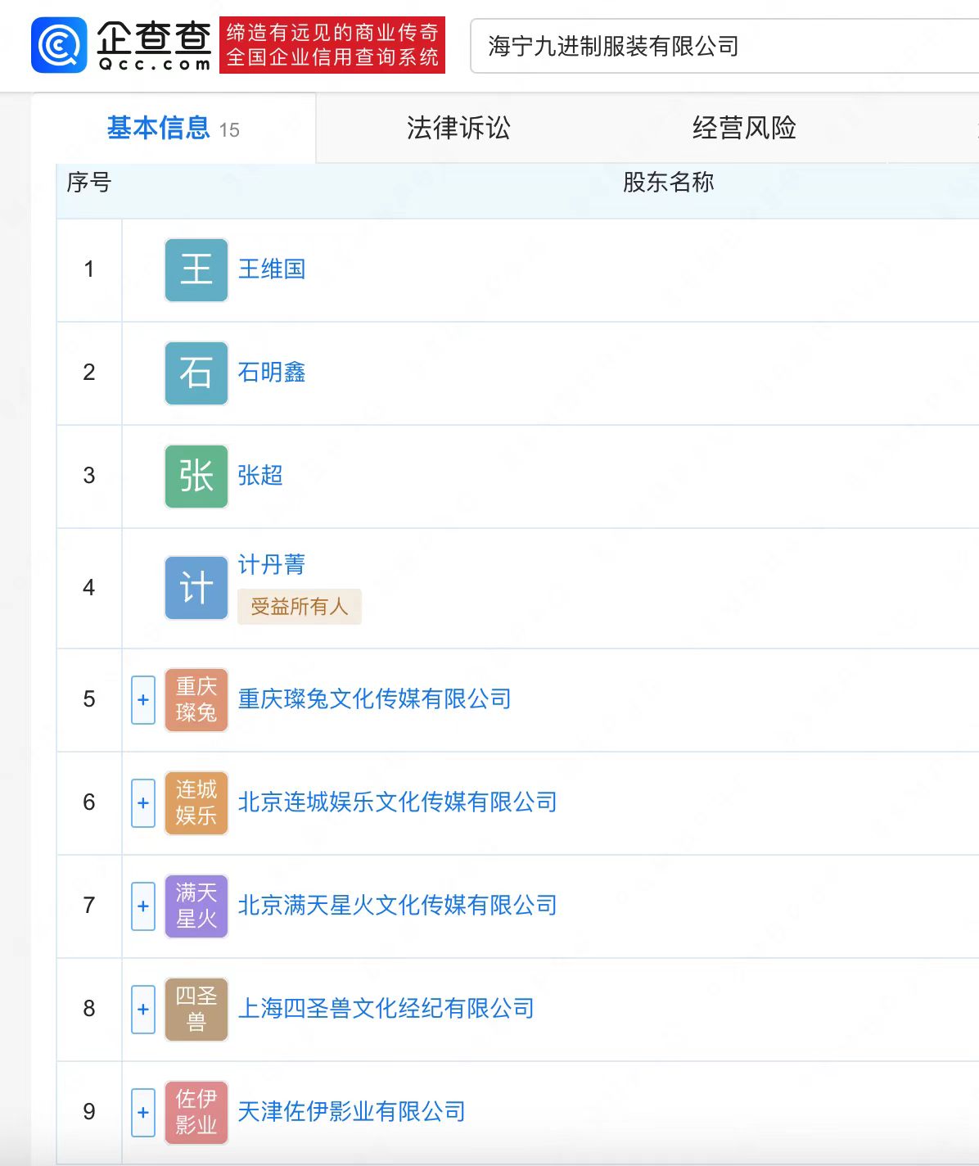
Task: Click the green 张 avatar icon
Action: 196,477
